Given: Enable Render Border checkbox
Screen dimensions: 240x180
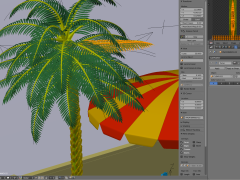Looking at the screenshot, I should tap(181, 88).
